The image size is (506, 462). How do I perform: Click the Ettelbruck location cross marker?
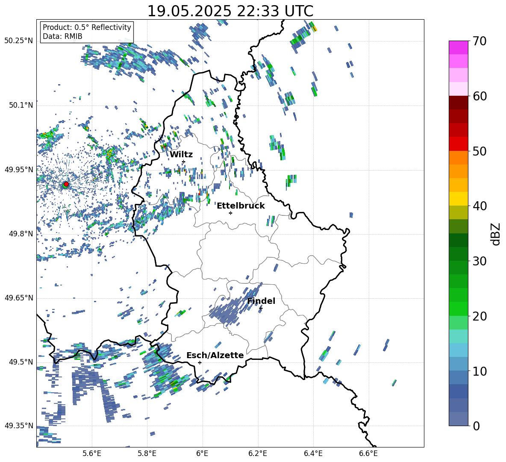click(x=230, y=213)
